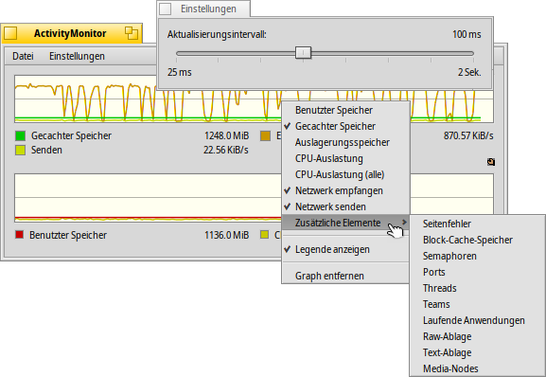Enable Benutzter Speicher in context menu
The height and width of the screenshot is (377, 546).
pyautogui.click(x=345, y=110)
